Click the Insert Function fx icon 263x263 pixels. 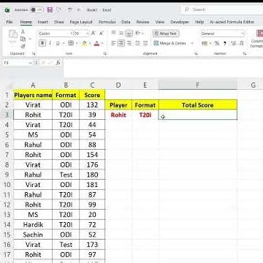(x=58, y=63)
